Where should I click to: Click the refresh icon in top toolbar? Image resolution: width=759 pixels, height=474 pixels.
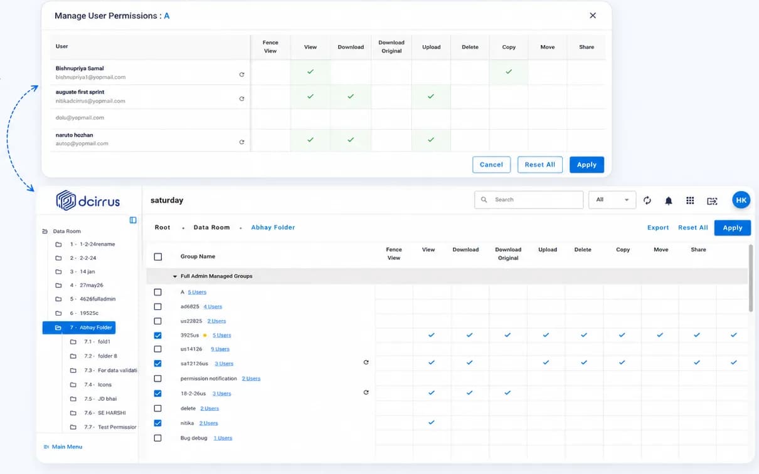pyautogui.click(x=647, y=200)
